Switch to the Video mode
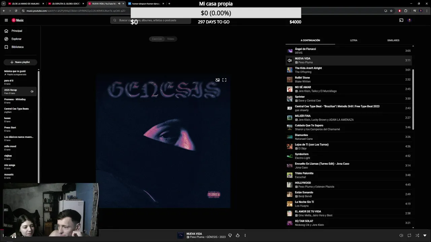The image size is (431, 242). pyautogui.click(x=171, y=39)
